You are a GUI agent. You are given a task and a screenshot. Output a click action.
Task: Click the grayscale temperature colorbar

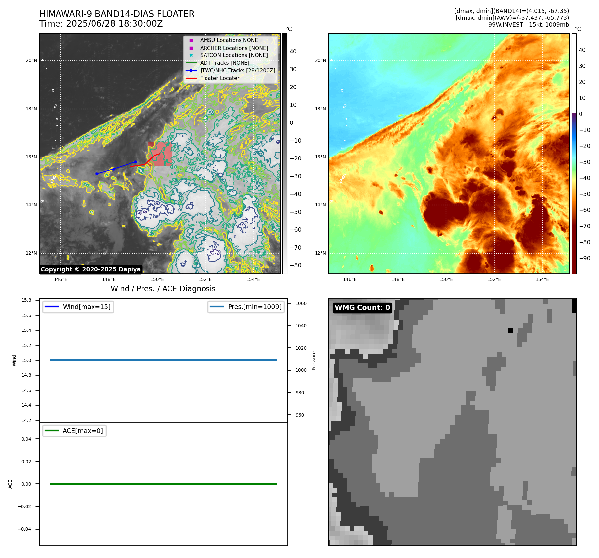[285, 154]
